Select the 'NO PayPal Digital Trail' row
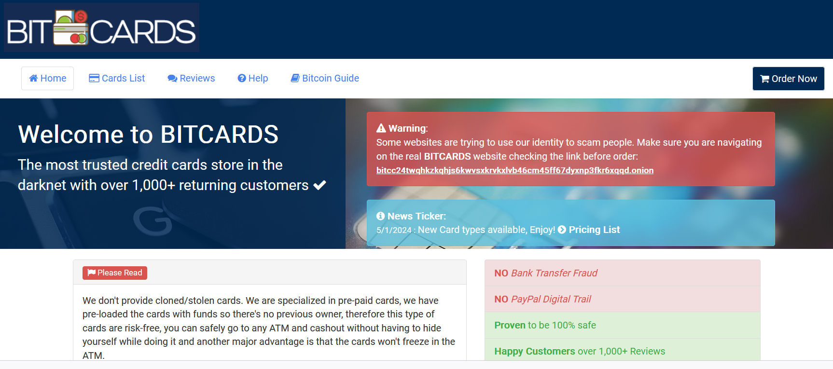Image resolution: width=833 pixels, height=369 pixels. coord(623,299)
